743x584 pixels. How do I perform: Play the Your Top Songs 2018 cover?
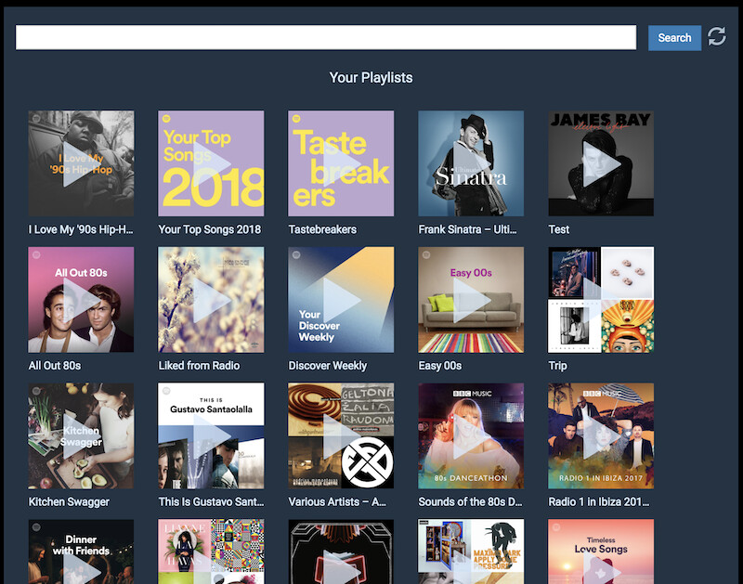click(211, 163)
